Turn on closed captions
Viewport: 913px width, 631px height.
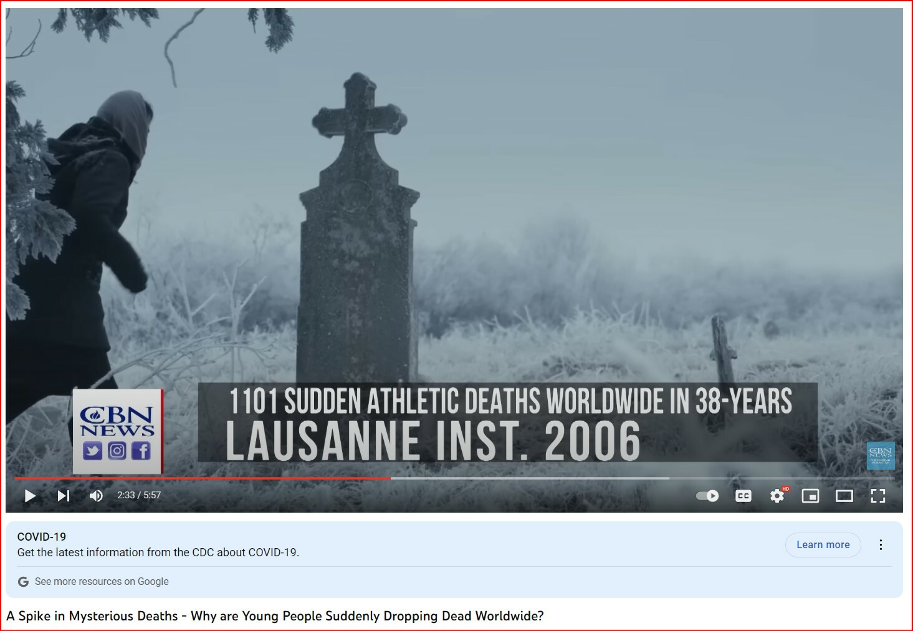[x=743, y=496]
